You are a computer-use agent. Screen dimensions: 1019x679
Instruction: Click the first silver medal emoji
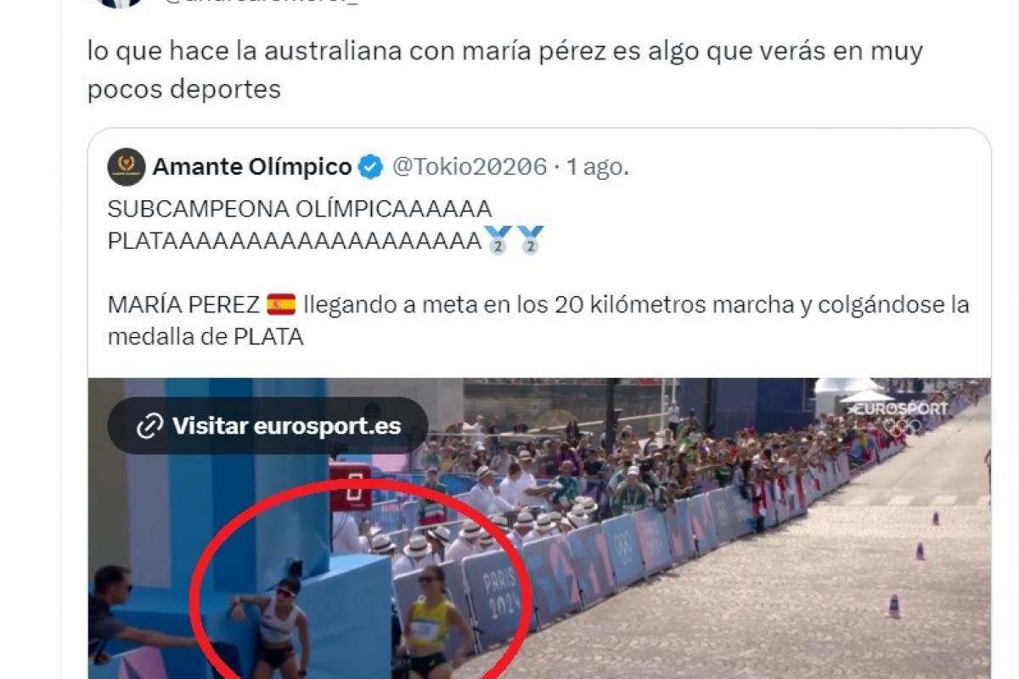coord(498,240)
